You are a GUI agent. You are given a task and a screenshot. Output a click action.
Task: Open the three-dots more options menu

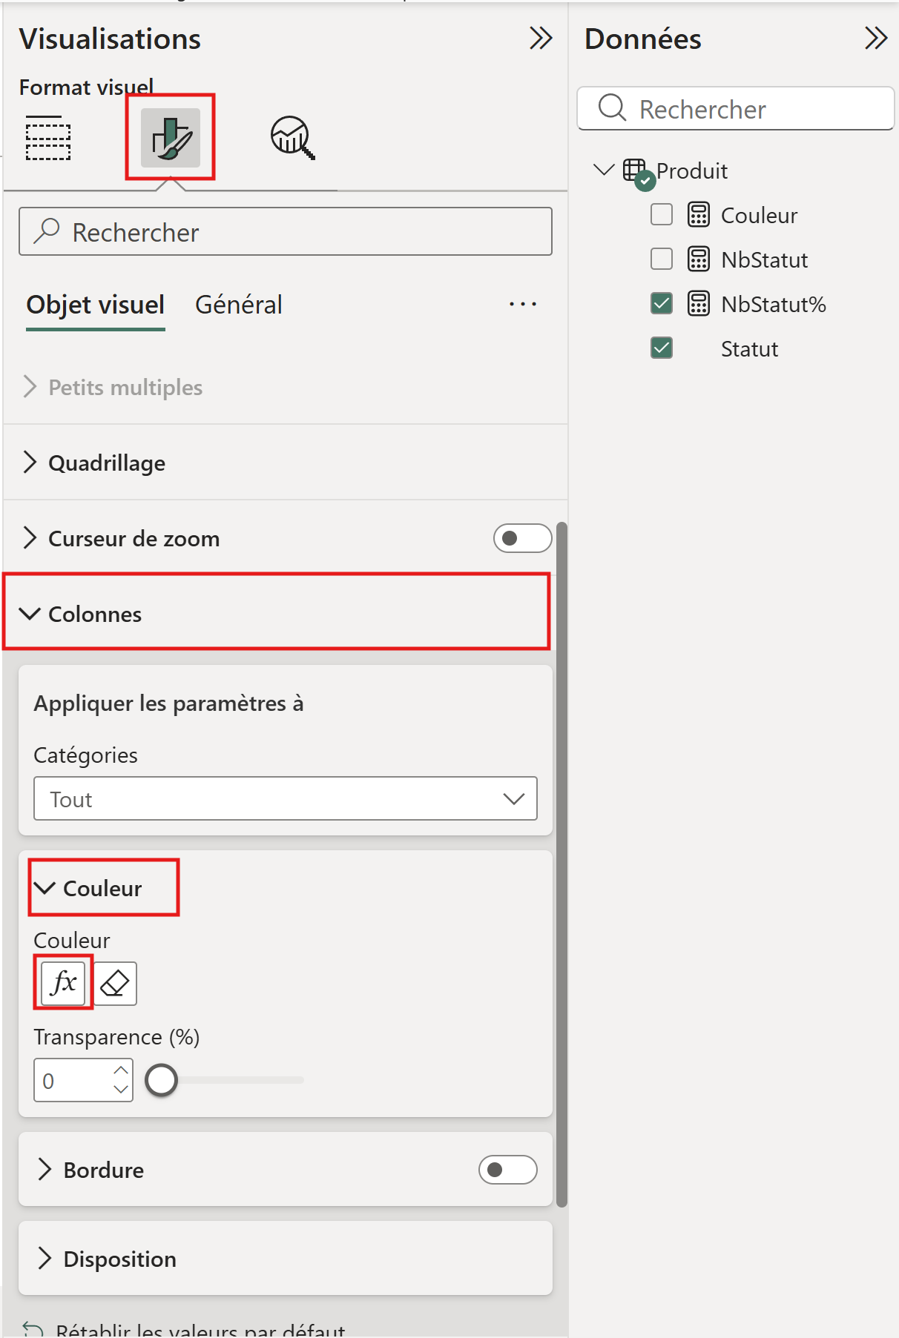tap(523, 305)
